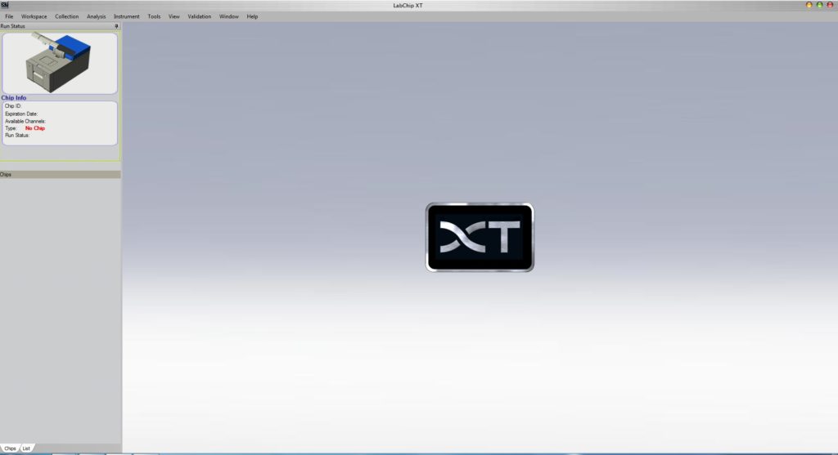The image size is (838, 455).
Task: Click the red close window button
Action: pos(830,5)
